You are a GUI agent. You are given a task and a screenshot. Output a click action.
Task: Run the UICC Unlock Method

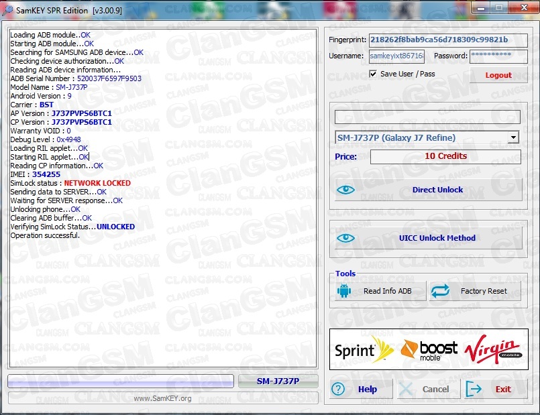click(429, 238)
